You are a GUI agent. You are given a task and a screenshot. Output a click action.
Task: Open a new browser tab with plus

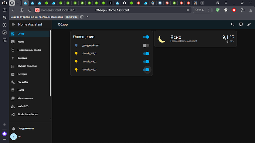click(x=202, y=3)
